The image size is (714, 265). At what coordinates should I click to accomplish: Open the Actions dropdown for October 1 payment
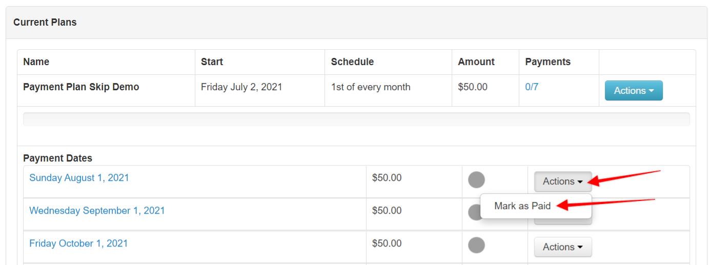[x=563, y=247]
